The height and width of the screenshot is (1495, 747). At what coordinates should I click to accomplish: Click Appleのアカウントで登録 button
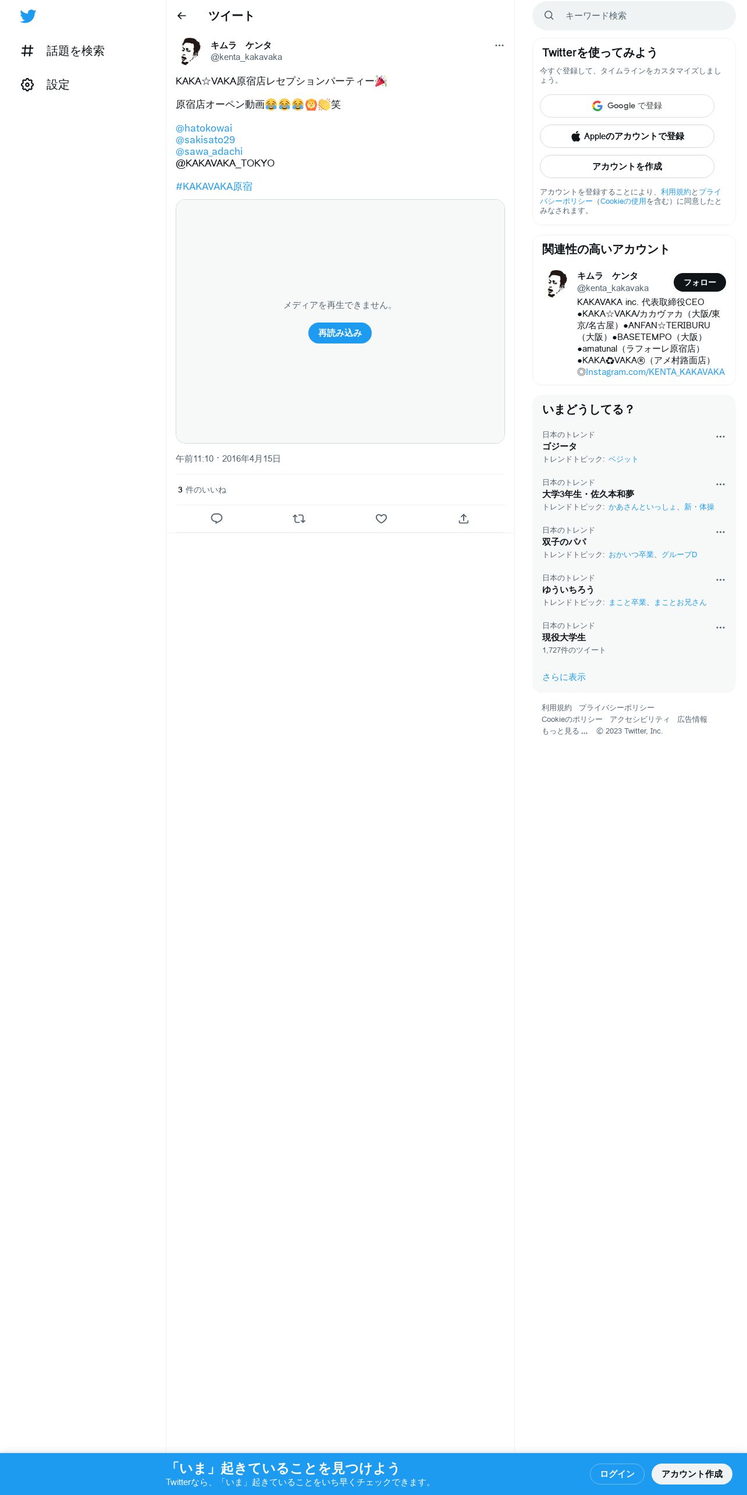627,136
